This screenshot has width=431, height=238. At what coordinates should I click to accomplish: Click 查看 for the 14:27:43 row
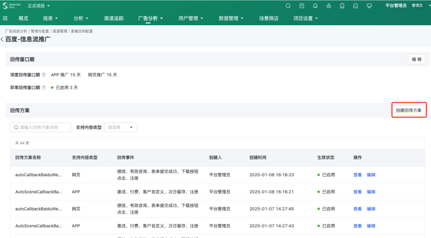click(x=357, y=226)
